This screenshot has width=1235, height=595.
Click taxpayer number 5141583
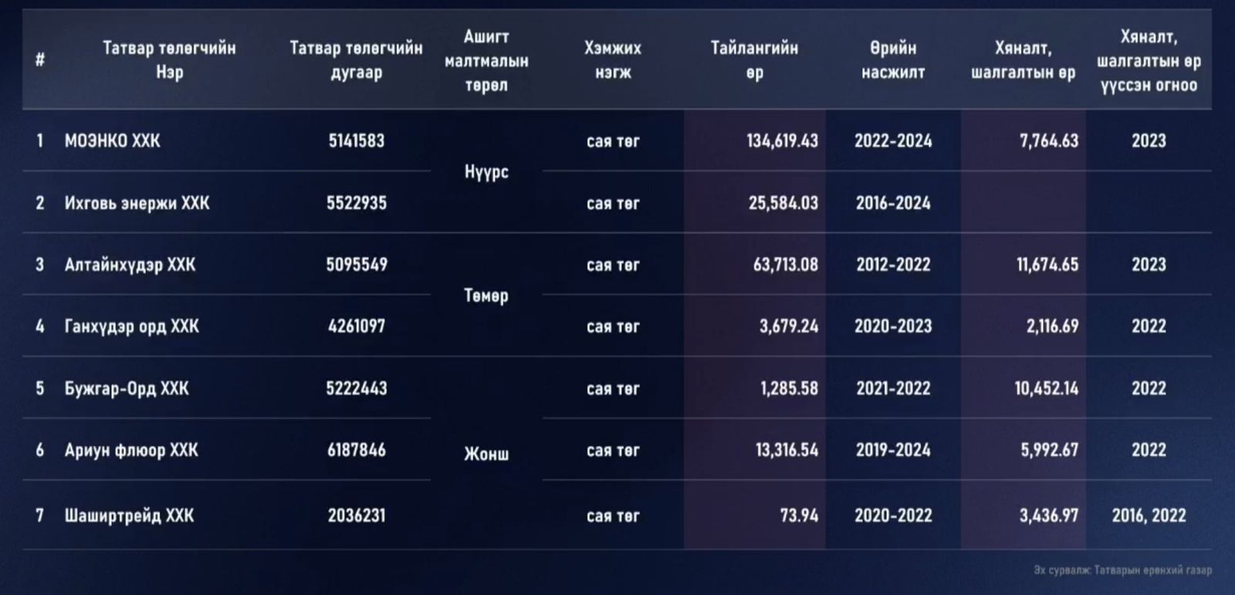click(x=356, y=141)
